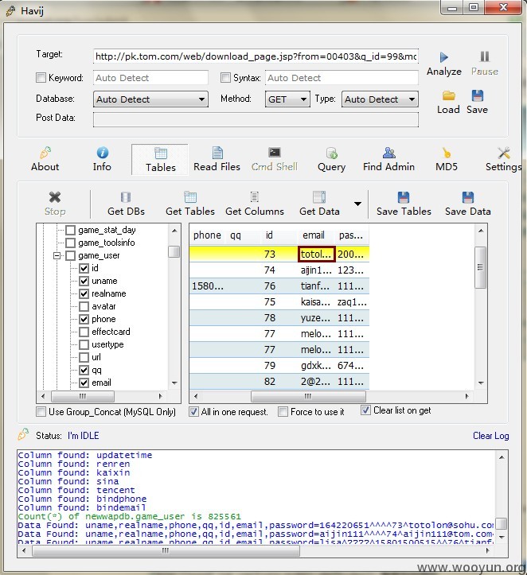Uncheck the email column checkbox
This screenshot has height=575, width=527.
84,383
